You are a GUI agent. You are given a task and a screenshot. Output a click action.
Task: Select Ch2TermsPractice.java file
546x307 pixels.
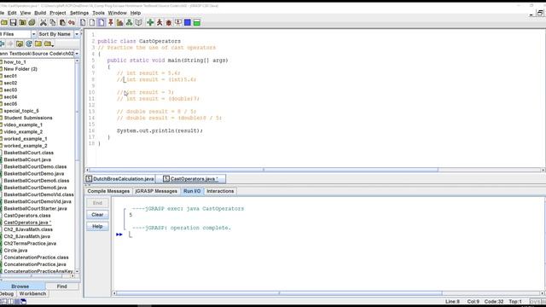(30, 243)
